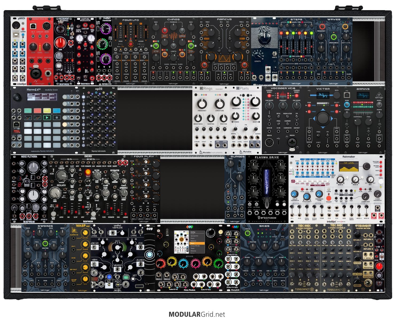Click the MIDI IN socket on Vocoder VC16
The width and height of the screenshot is (394, 320).
269,142
